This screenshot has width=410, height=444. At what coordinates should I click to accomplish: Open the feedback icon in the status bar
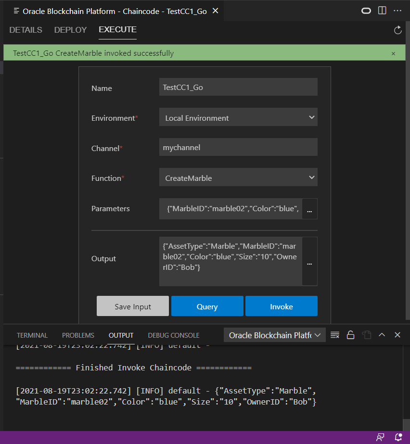point(380,437)
